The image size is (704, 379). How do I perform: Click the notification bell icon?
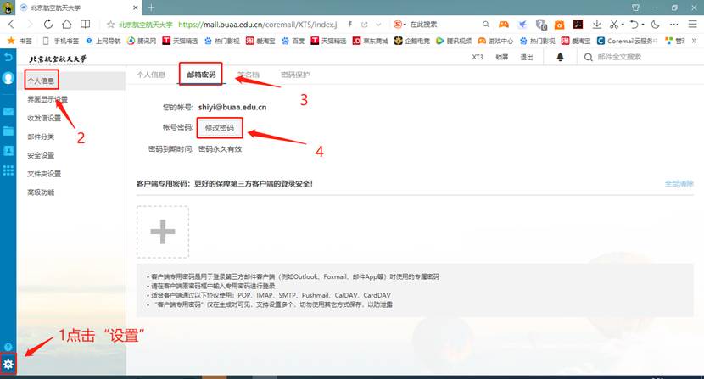tap(560, 58)
